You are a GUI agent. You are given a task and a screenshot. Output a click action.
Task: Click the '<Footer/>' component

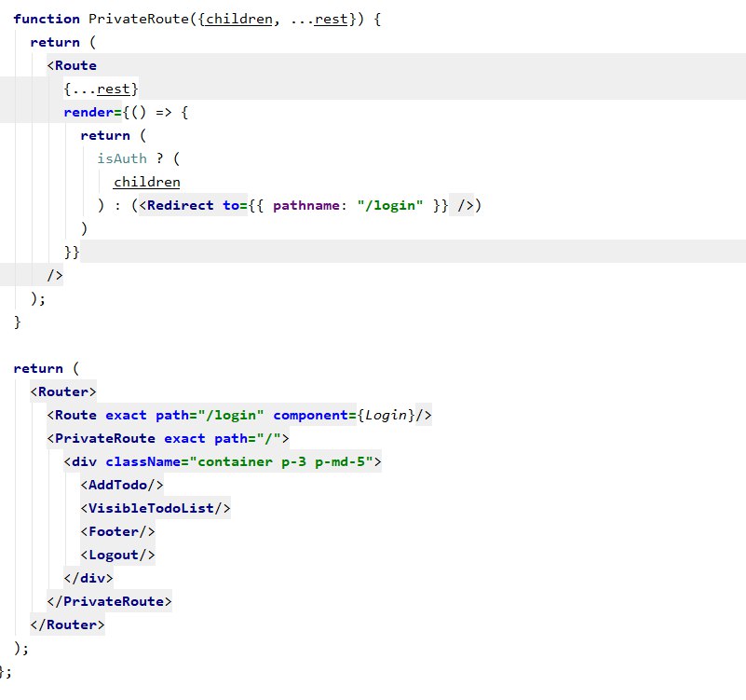click(x=117, y=532)
